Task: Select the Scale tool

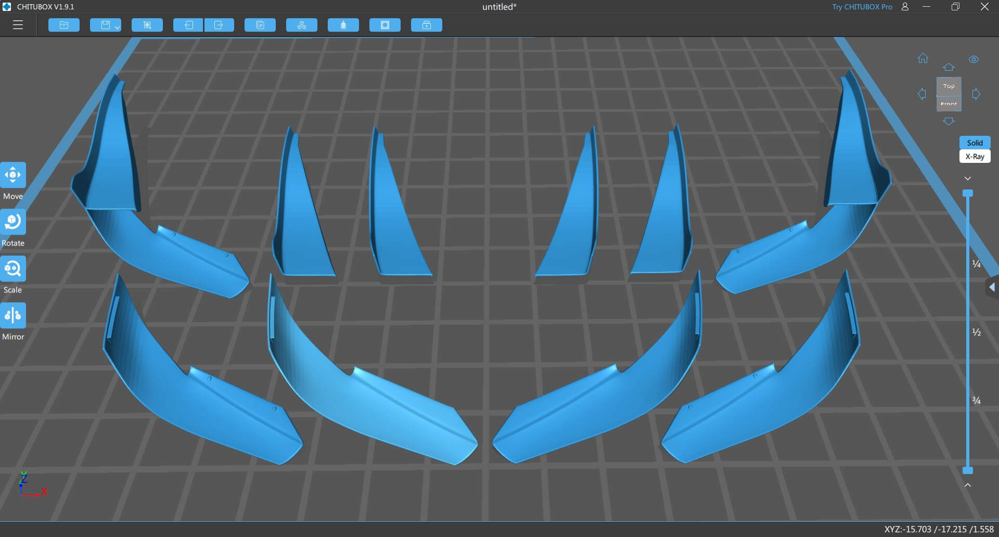Action: click(13, 269)
